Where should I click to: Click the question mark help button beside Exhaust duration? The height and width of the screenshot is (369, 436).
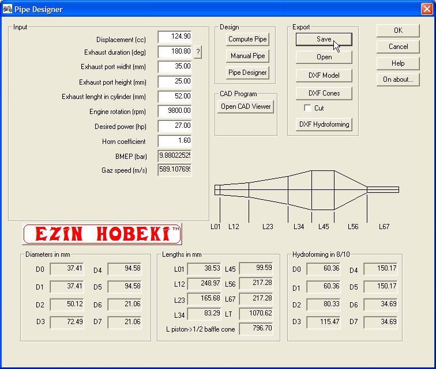coord(198,52)
